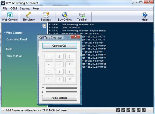Open the File menu
This screenshot has height=114, width=155.
[5, 9]
